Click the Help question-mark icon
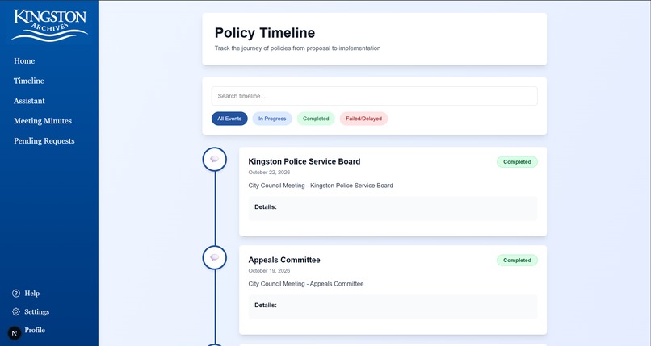The width and height of the screenshot is (651, 346). click(x=16, y=294)
